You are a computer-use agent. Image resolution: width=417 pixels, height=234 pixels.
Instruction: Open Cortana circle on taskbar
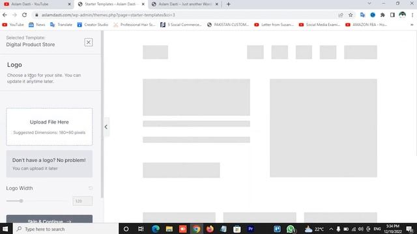[x=126, y=229]
